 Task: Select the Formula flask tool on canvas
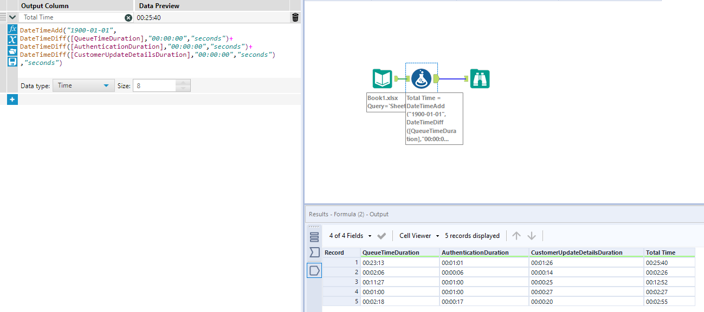click(x=421, y=79)
